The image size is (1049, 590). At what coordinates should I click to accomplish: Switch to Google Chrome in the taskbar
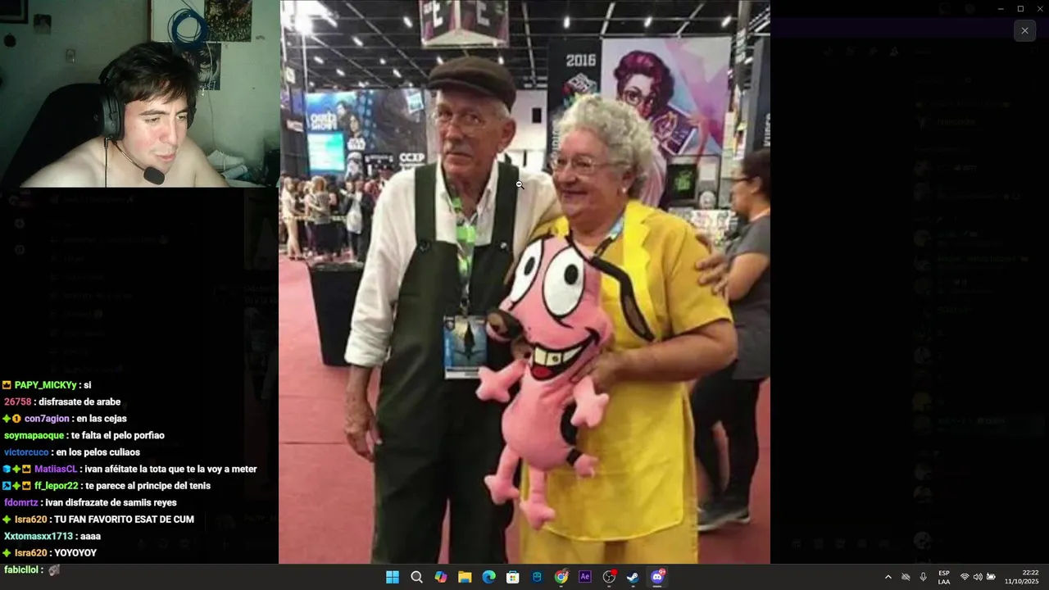coord(561,577)
